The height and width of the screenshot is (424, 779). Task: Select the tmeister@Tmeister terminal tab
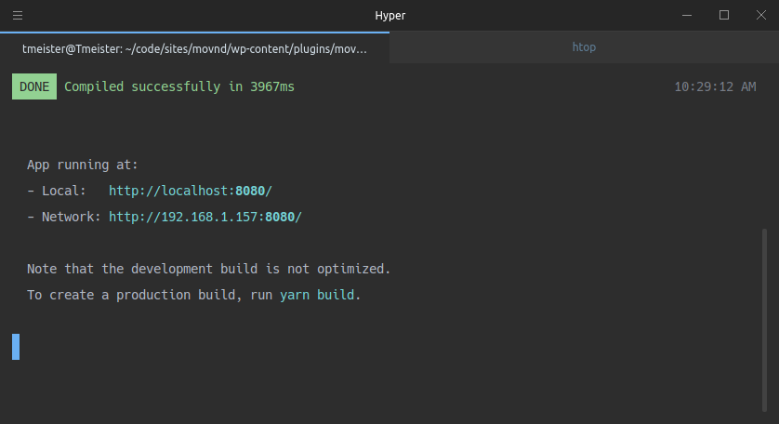(195, 48)
